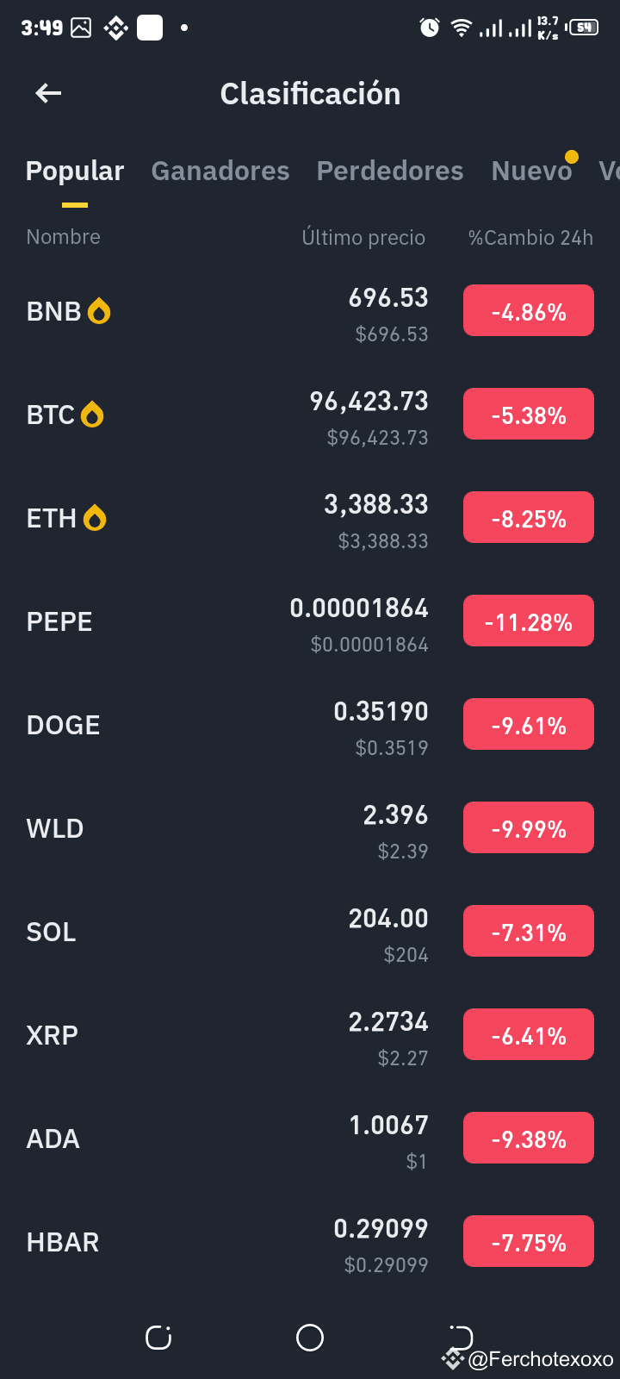Tap the hot flame icon beside ETH
The image size is (620, 1379).
click(95, 518)
